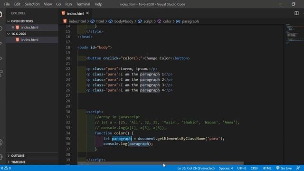Open the Run menu
The width and height of the screenshot is (304, 171).
(x=68, y=4)
